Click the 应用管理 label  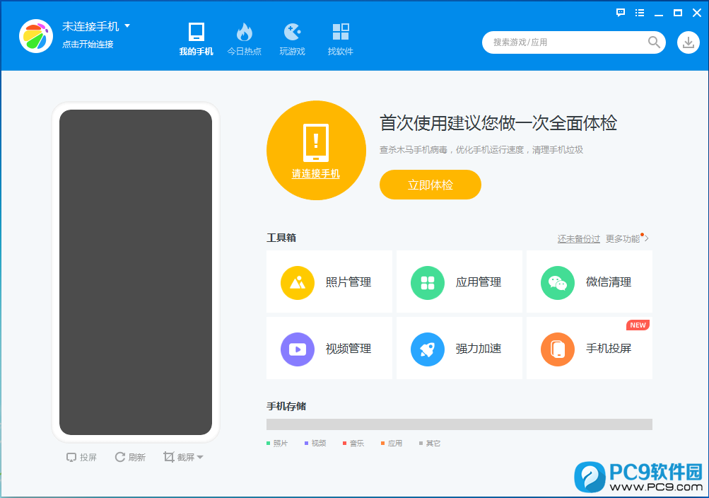click(x=479, y=282)
